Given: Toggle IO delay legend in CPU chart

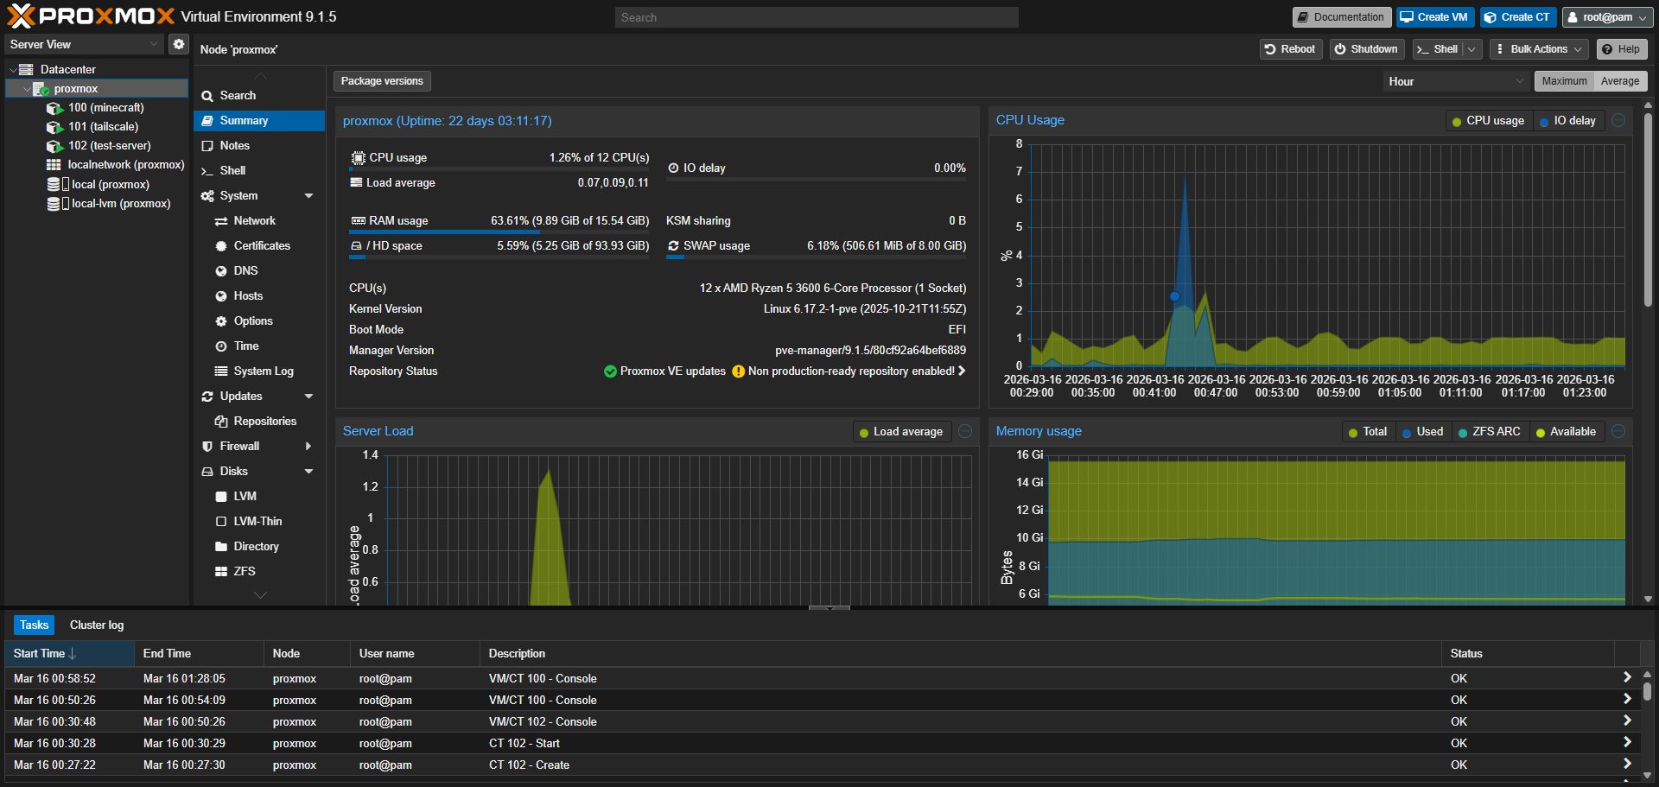Looking at the screenshot, I should pyautogui.click(x=1568, y=121).
